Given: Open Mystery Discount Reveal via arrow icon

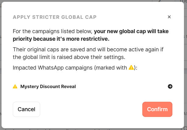Looking at the screenshot, I should (170, 87).
